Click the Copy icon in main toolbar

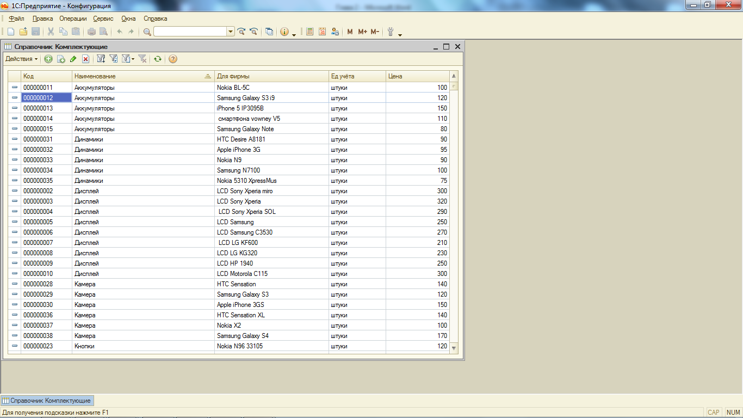(x=63, y=32)
